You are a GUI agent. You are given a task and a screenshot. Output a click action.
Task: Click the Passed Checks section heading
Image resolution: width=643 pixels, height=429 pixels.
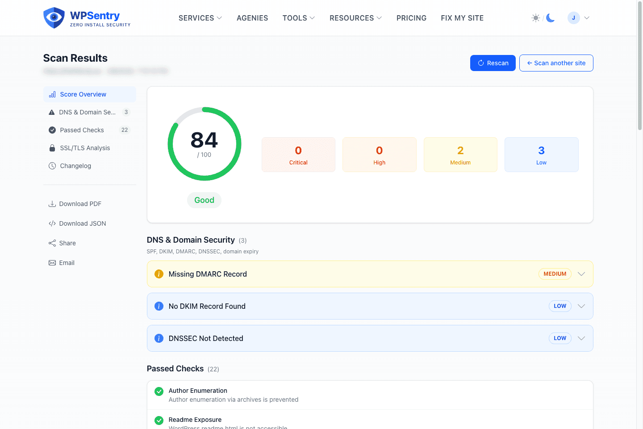[x=175, y=369]
